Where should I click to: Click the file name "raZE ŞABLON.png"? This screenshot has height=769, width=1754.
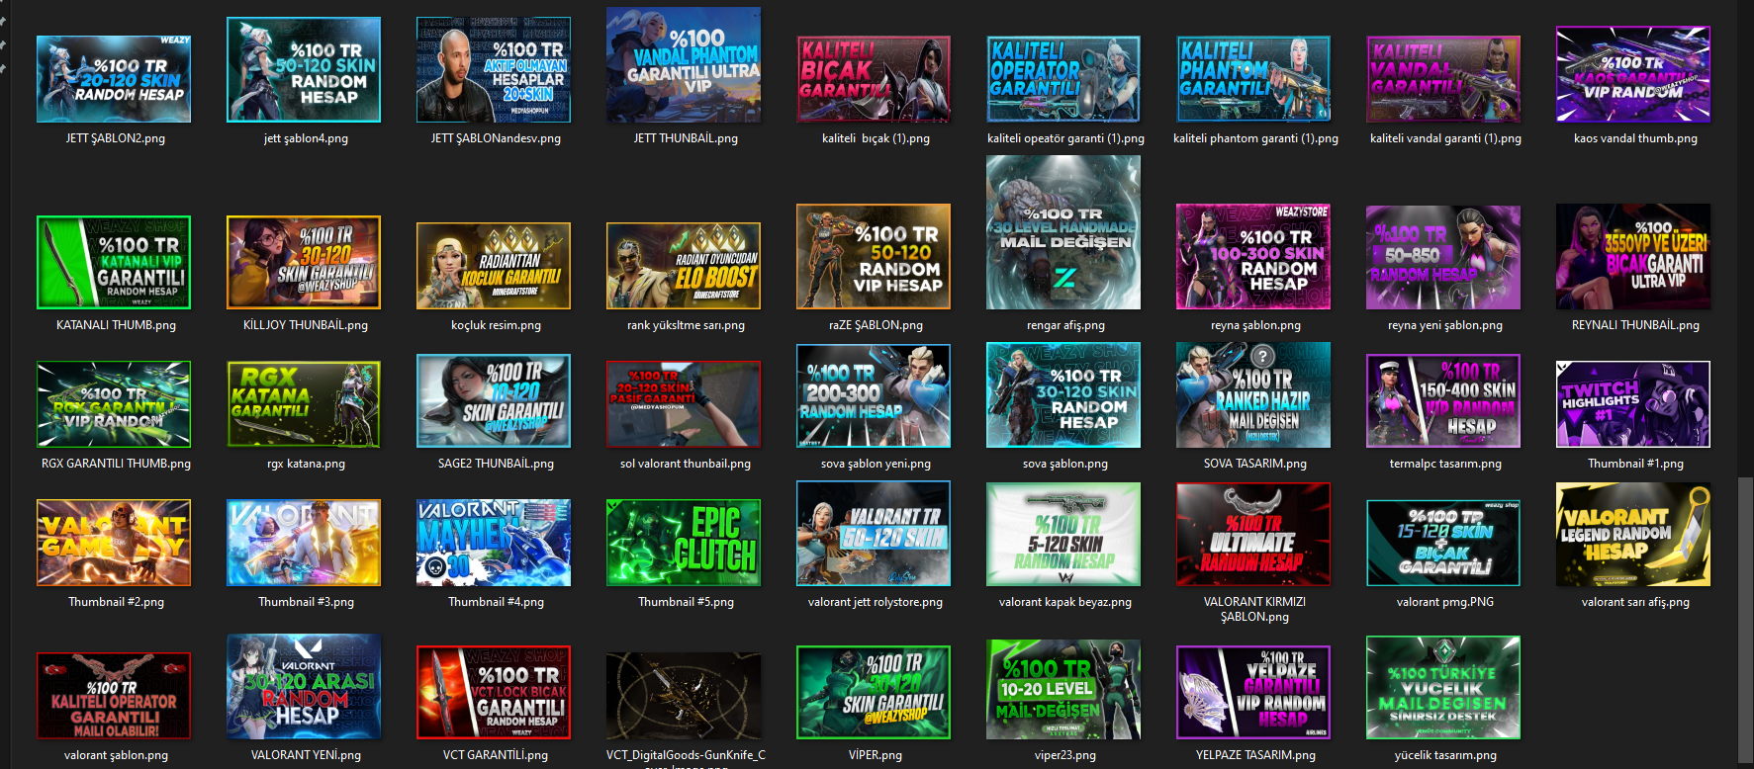coord(876,325)
